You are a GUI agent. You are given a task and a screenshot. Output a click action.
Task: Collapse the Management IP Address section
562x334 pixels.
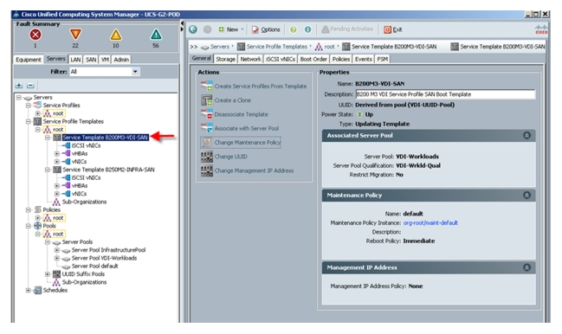pyautogui.click(x=526, y=267)
